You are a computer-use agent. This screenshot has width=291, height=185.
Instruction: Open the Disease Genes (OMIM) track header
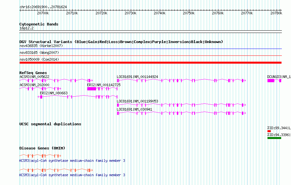pos(42,148)
